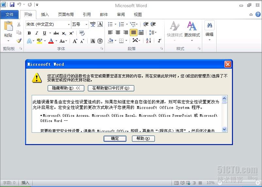Switch to the 页面布局 Page Layout tab
Image resolution: width=262 pixels, height=187 pixels.
66,15
